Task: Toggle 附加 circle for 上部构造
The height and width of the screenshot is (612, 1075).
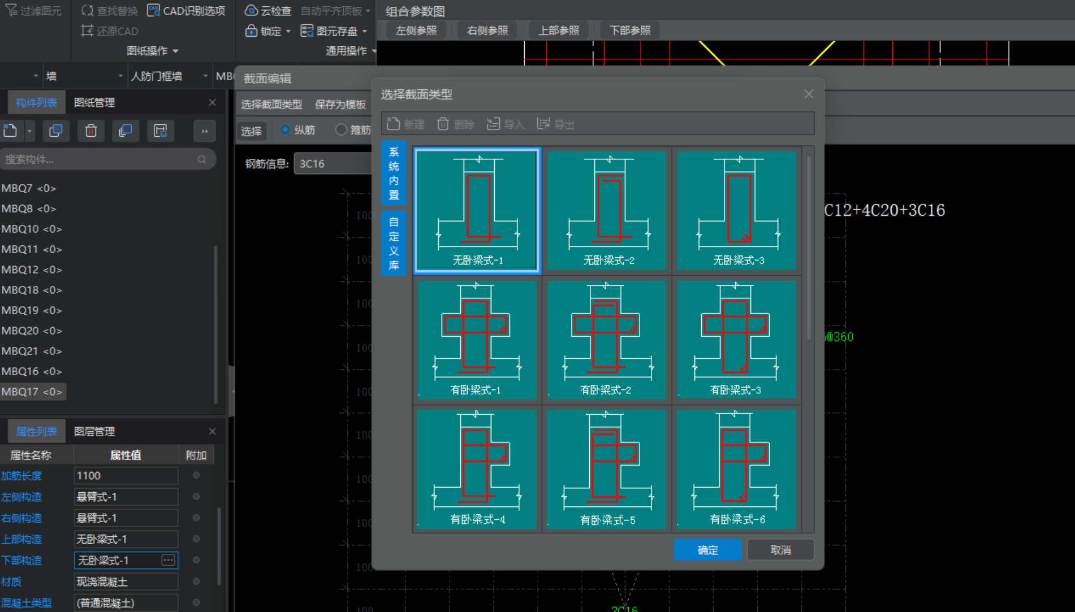Action: pos(196,539)
